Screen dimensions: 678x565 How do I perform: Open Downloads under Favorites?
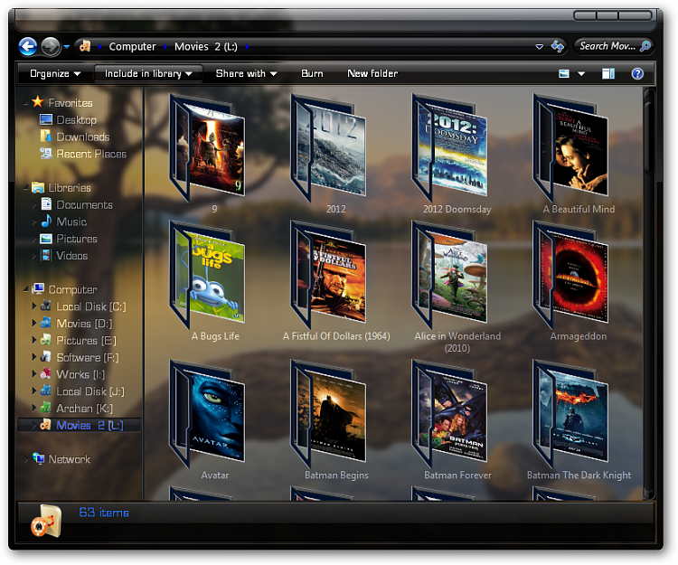pyautogui.click(x=82, y=137)
